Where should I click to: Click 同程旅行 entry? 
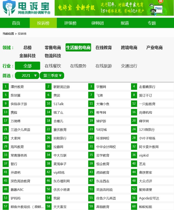(x=60, y=138)
